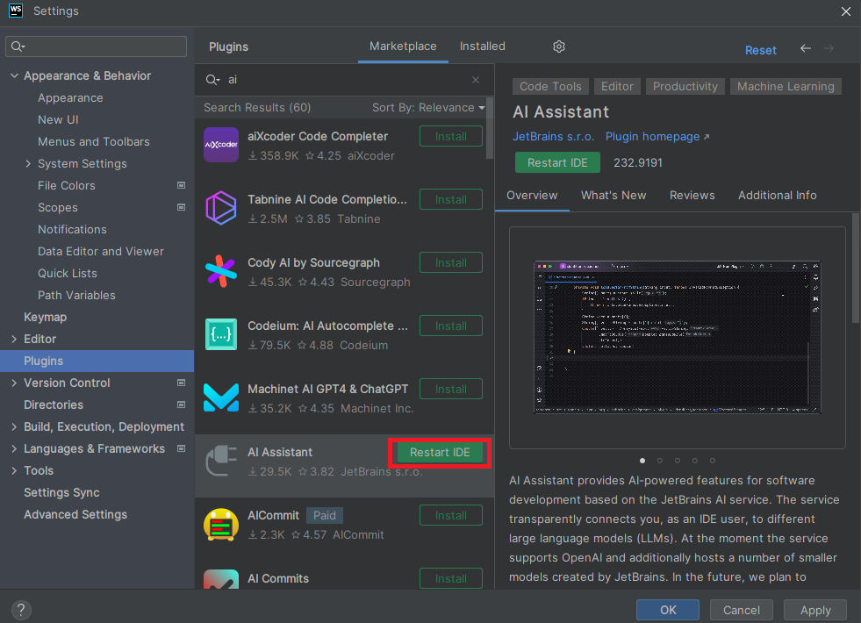
Task: Open the Reviews tab
Action: 692,196
